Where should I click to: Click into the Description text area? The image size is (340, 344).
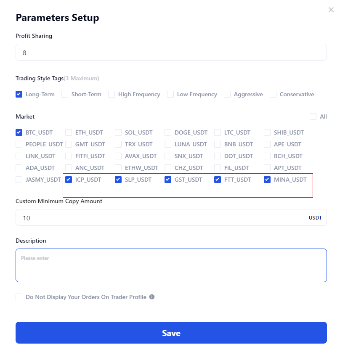pos(171,265)
